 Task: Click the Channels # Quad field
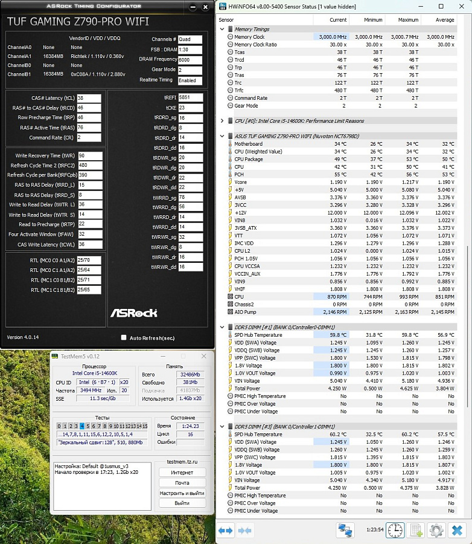pyautogui.click(x=190, y=39)
